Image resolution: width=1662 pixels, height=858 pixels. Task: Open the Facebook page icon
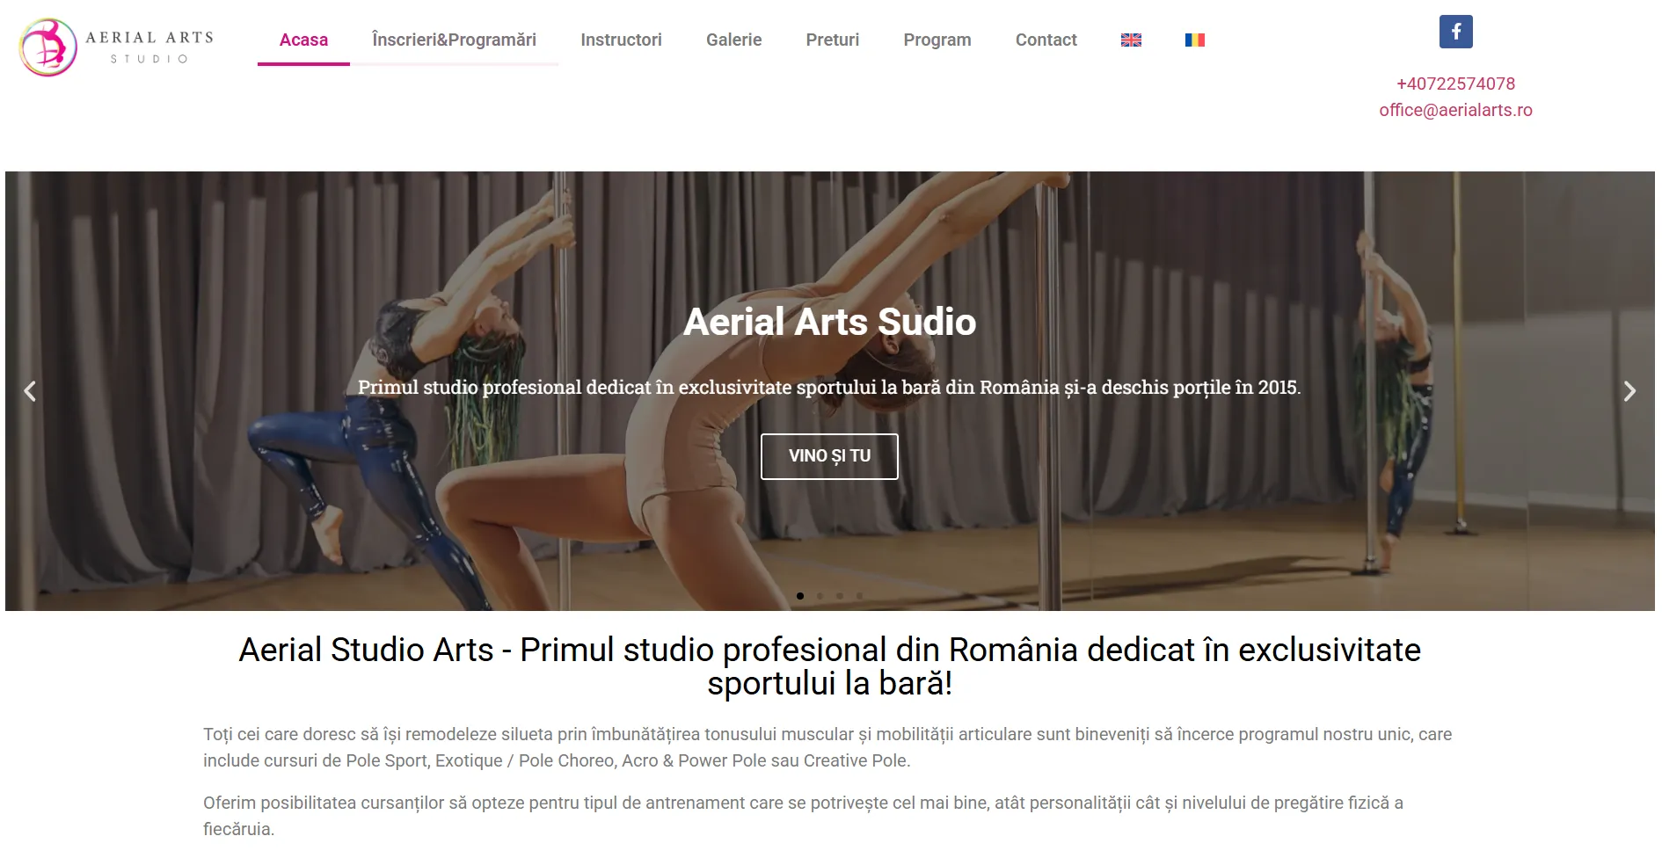pyautogui.click(x=1455, y=32)
